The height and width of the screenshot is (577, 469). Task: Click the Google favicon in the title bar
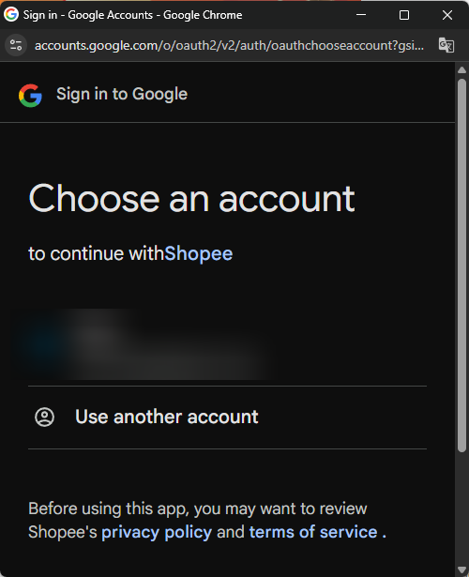pos(11,14)
